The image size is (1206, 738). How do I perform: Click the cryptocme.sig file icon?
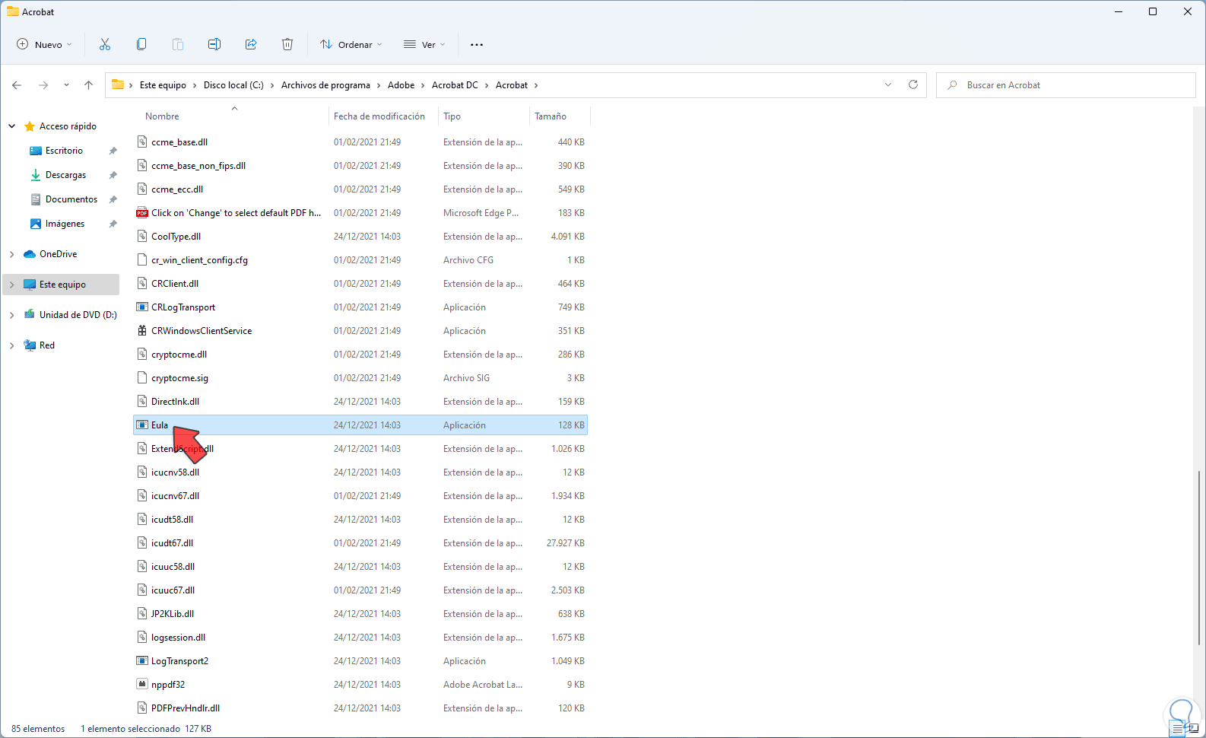tap(142, 378)
